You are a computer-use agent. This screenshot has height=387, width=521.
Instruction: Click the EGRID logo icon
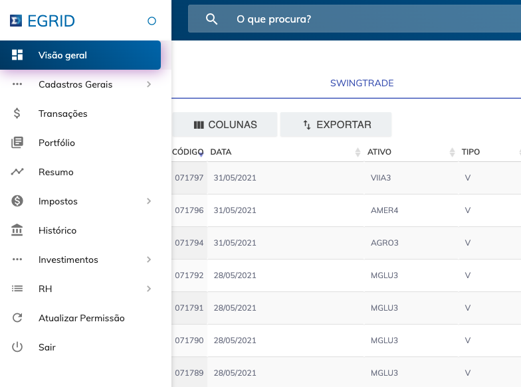click(16, 21)
